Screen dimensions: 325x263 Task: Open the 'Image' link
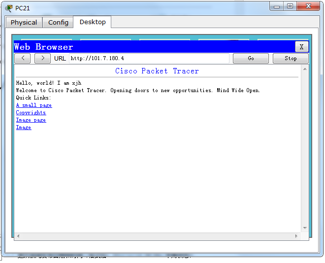pos(24,128)
